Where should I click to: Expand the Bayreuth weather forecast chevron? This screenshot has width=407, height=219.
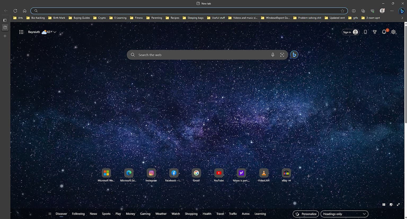tap(55, 32)
